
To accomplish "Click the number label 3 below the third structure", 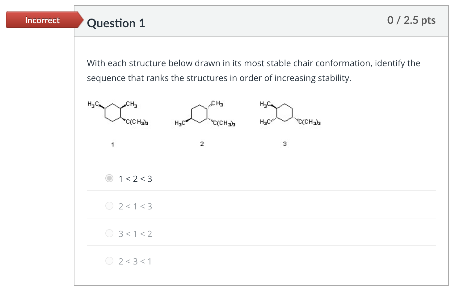I will (x=284, y=144).
